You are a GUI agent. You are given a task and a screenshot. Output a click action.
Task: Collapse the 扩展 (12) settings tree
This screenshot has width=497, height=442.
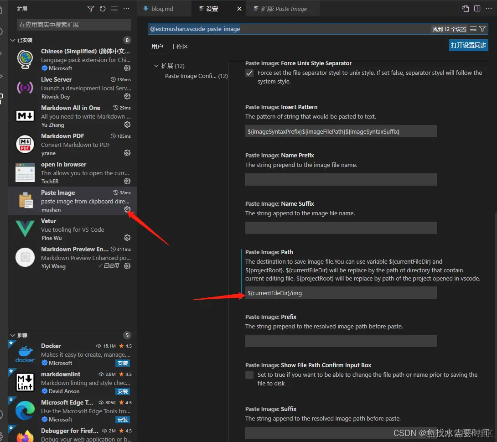[x=156, y=66]
